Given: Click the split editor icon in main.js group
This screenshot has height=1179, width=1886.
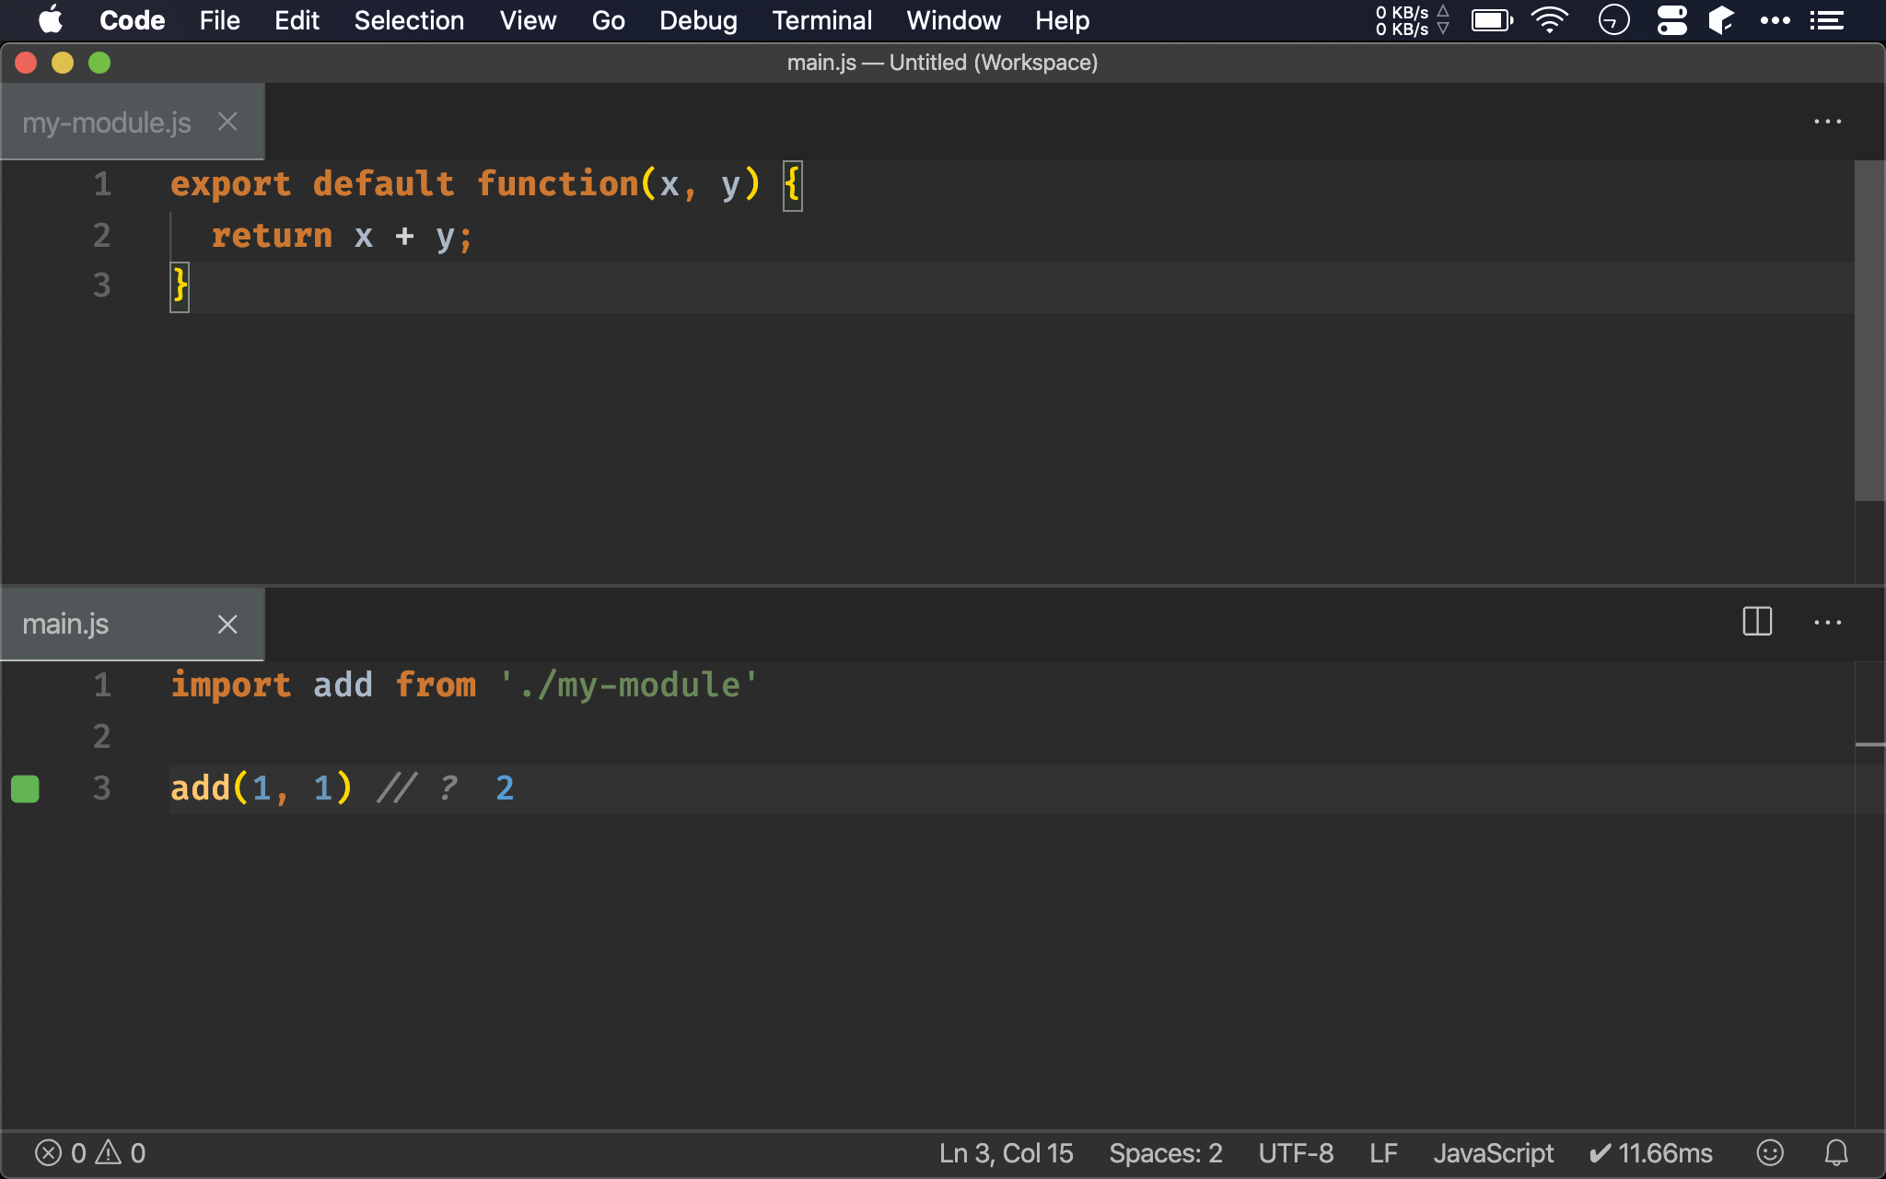Looking at the screenshot, I should (1757, 622).
